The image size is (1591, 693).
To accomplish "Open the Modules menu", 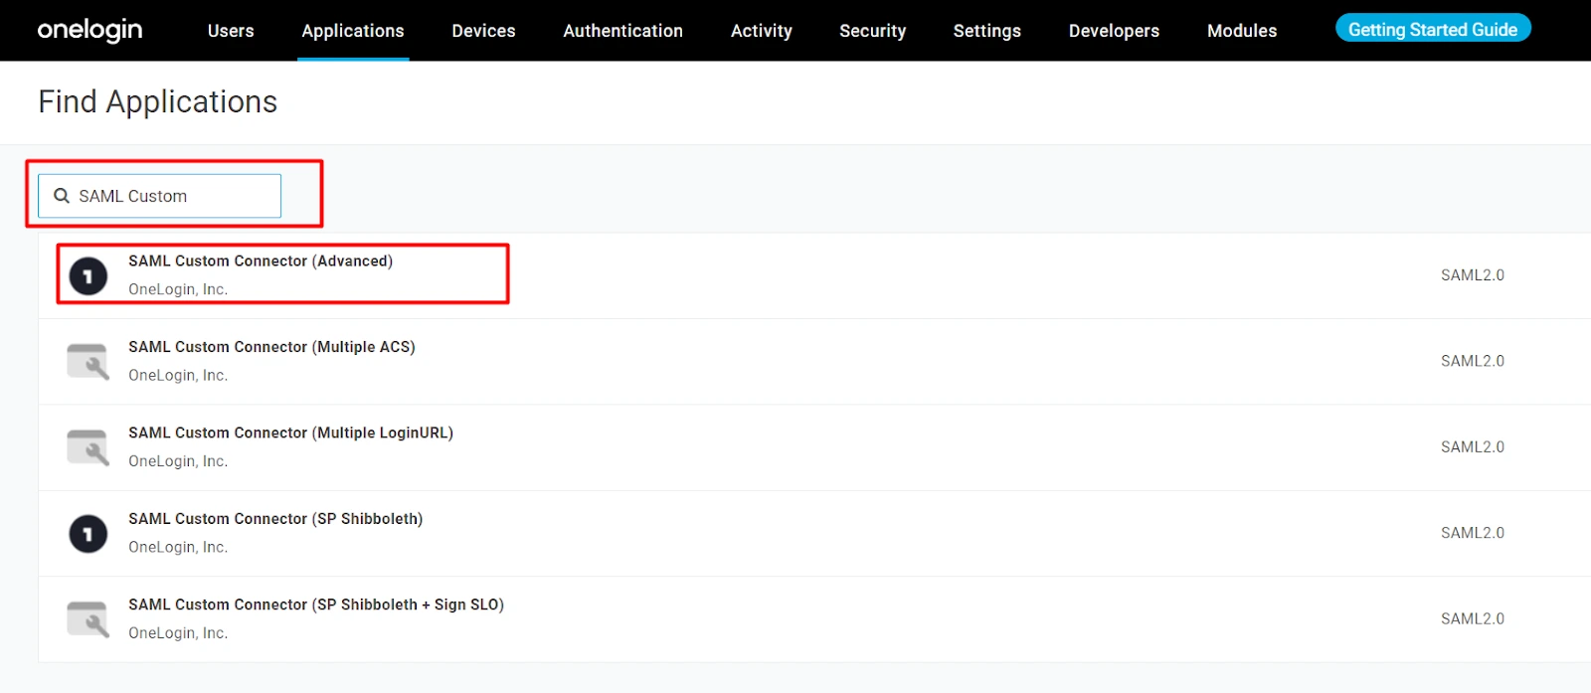I will pyautogui.click(x=1242, y=31).
